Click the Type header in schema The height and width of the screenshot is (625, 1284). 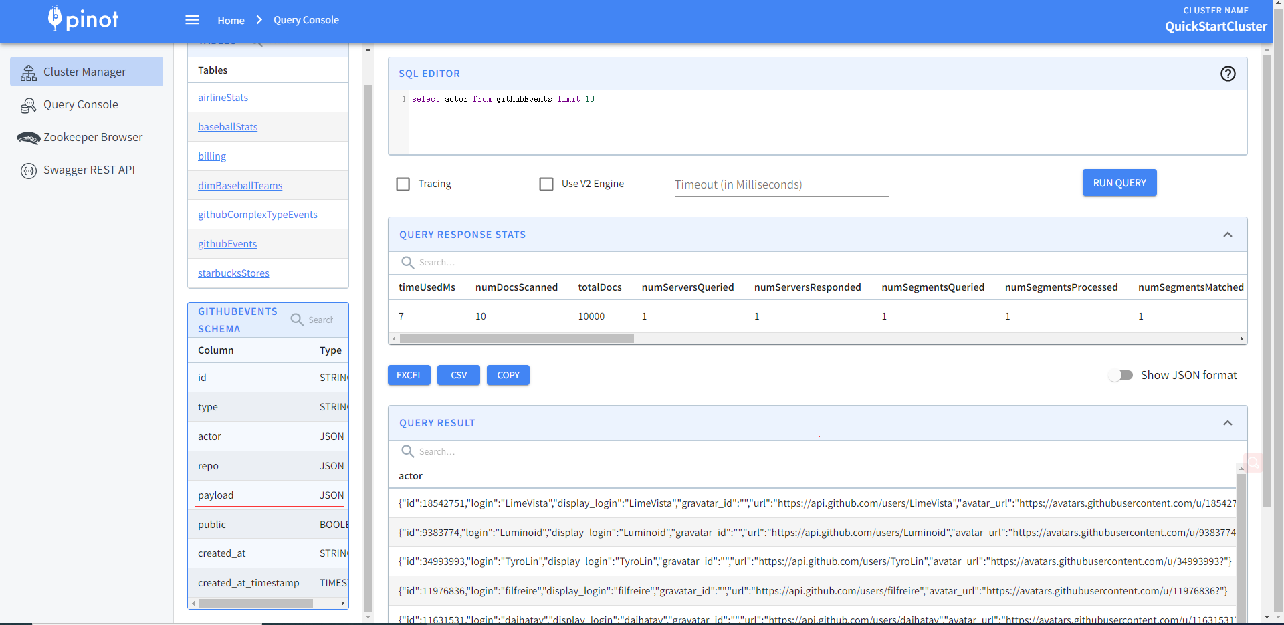(x=330, y=350)
